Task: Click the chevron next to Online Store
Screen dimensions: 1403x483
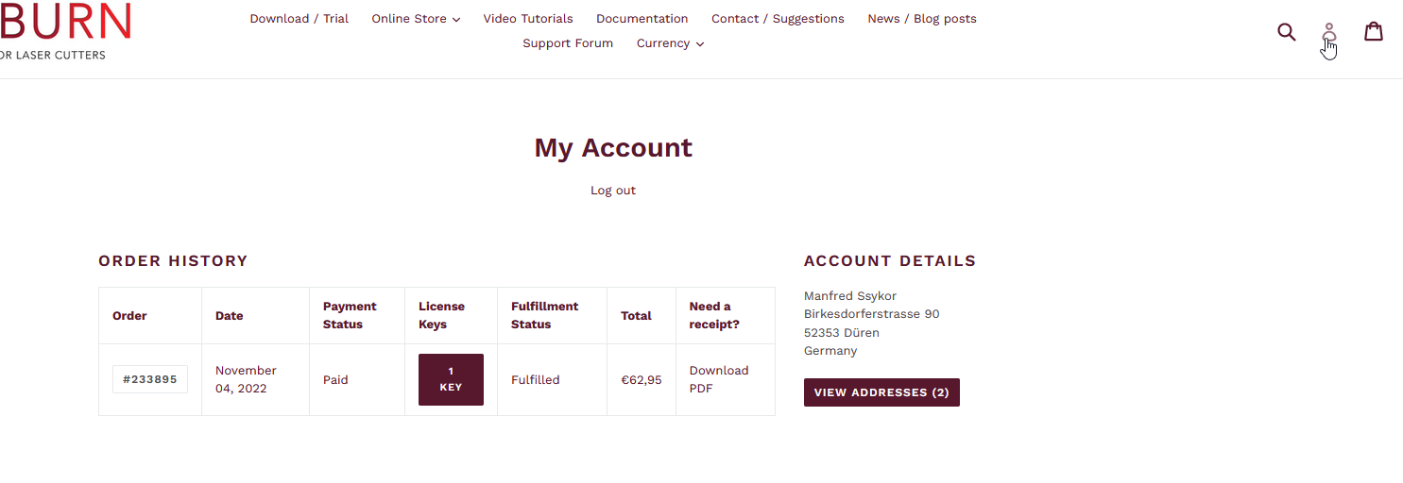Action: pyautogui.click(x=456, y=20)
